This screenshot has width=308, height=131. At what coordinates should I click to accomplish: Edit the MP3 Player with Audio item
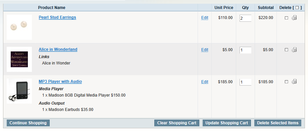click(205, 82)
